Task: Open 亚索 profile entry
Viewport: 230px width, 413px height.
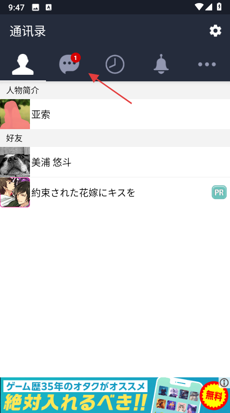Action: click(115, 114)
